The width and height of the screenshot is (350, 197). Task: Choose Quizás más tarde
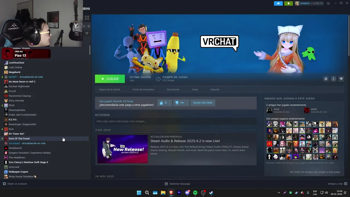[203, 103]
